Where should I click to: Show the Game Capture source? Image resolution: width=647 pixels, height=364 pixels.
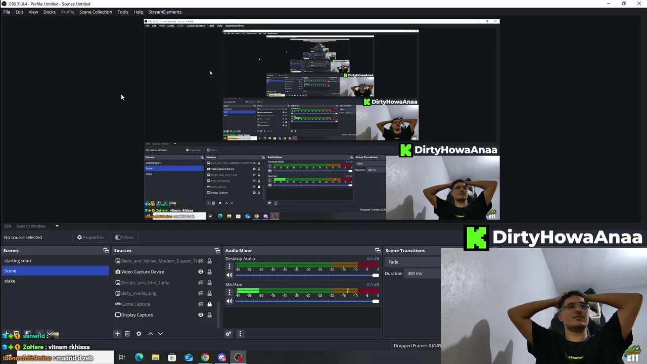click(201, 304)
